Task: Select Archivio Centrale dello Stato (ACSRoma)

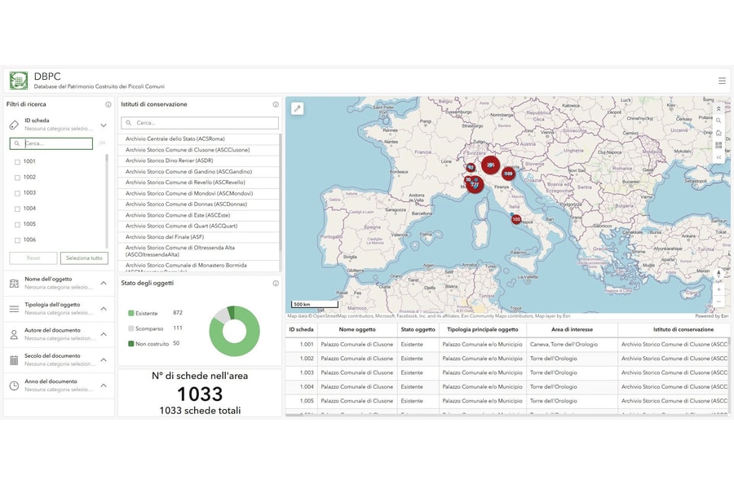Action: pos(199,139)
